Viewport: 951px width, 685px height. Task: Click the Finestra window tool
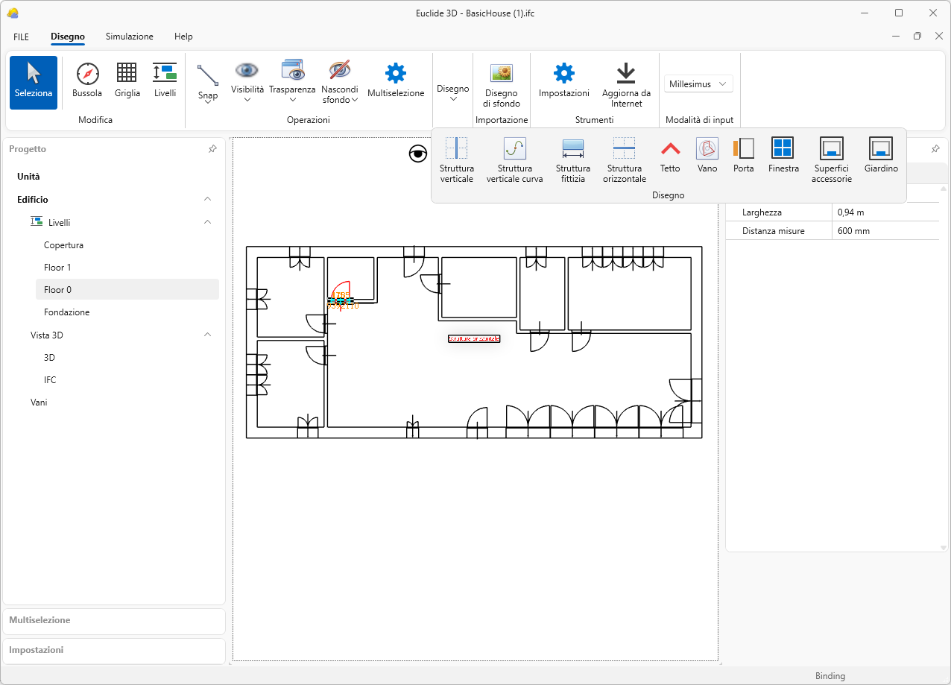pos(783,156)
